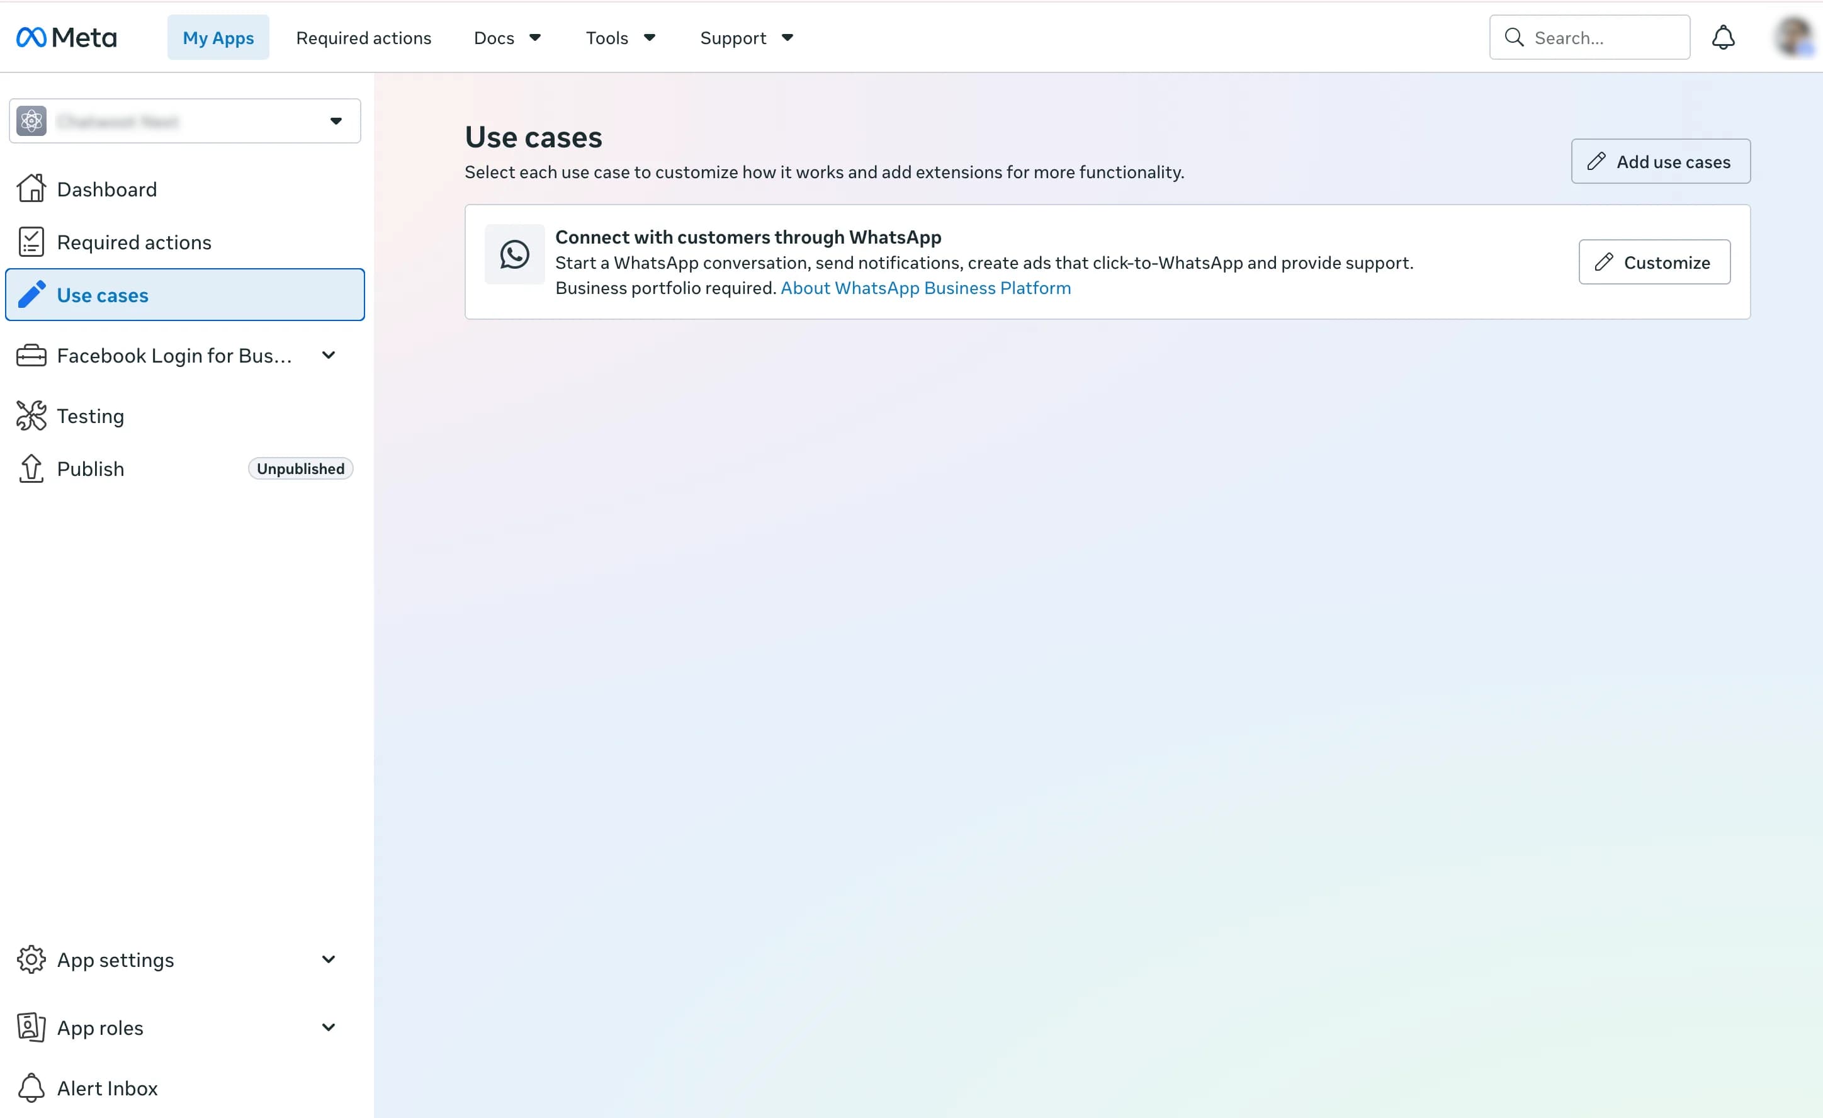Image resolution: width=1823 pixels, height=1118 pixels.
Task: Focus the Search input field
Action: 1589,37
